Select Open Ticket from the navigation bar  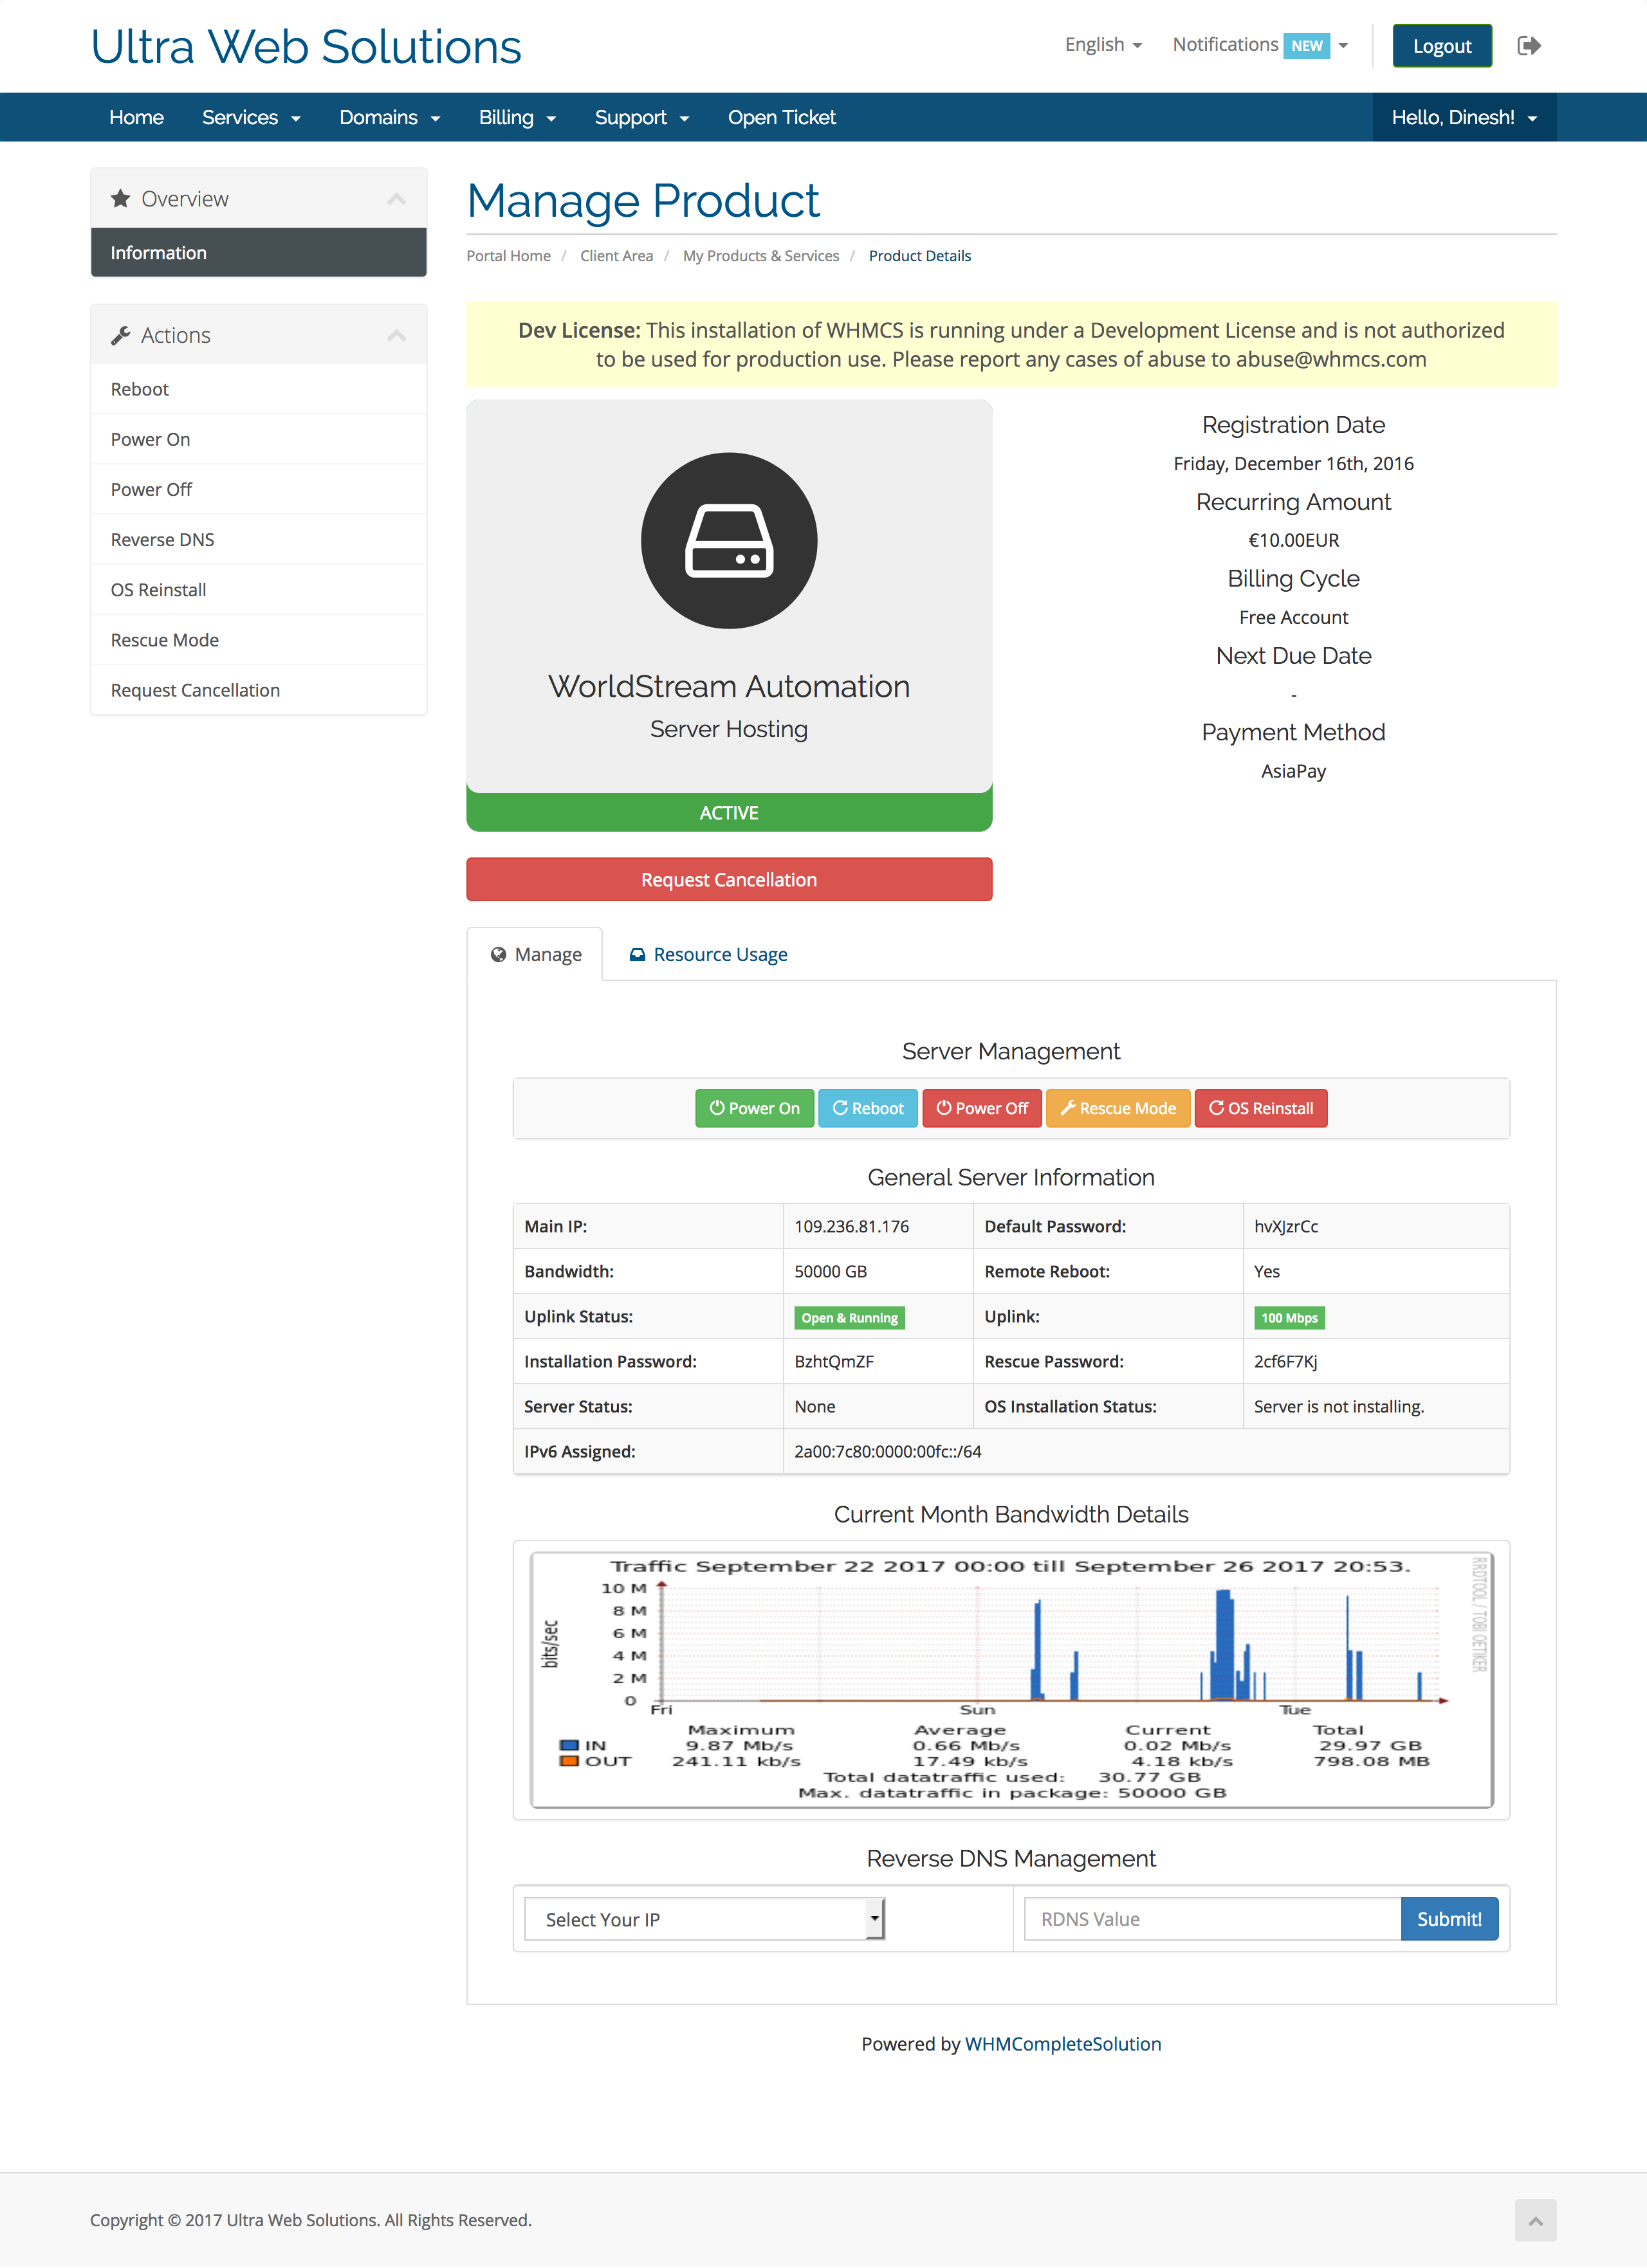781,117
